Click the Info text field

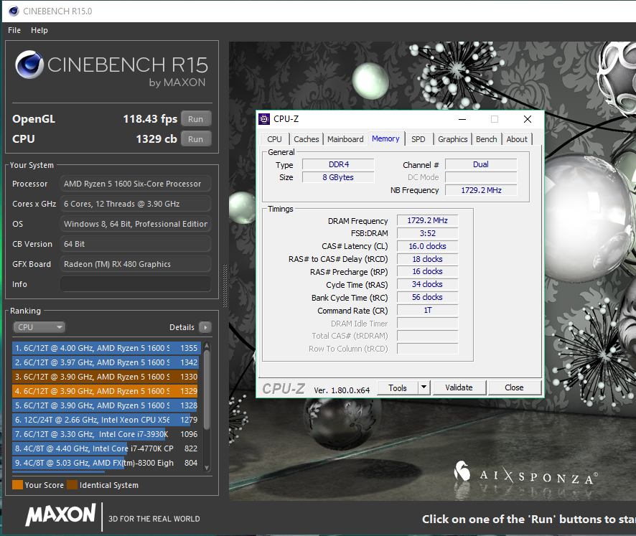136,284
